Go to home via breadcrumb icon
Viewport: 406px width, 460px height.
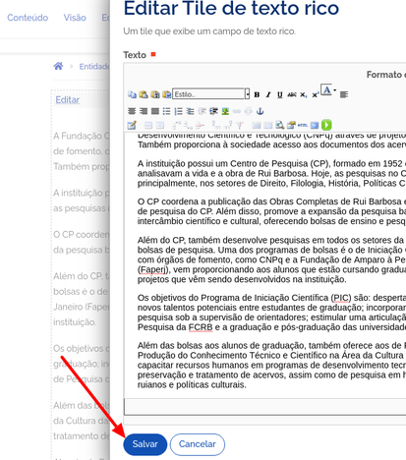pos(58,66)
